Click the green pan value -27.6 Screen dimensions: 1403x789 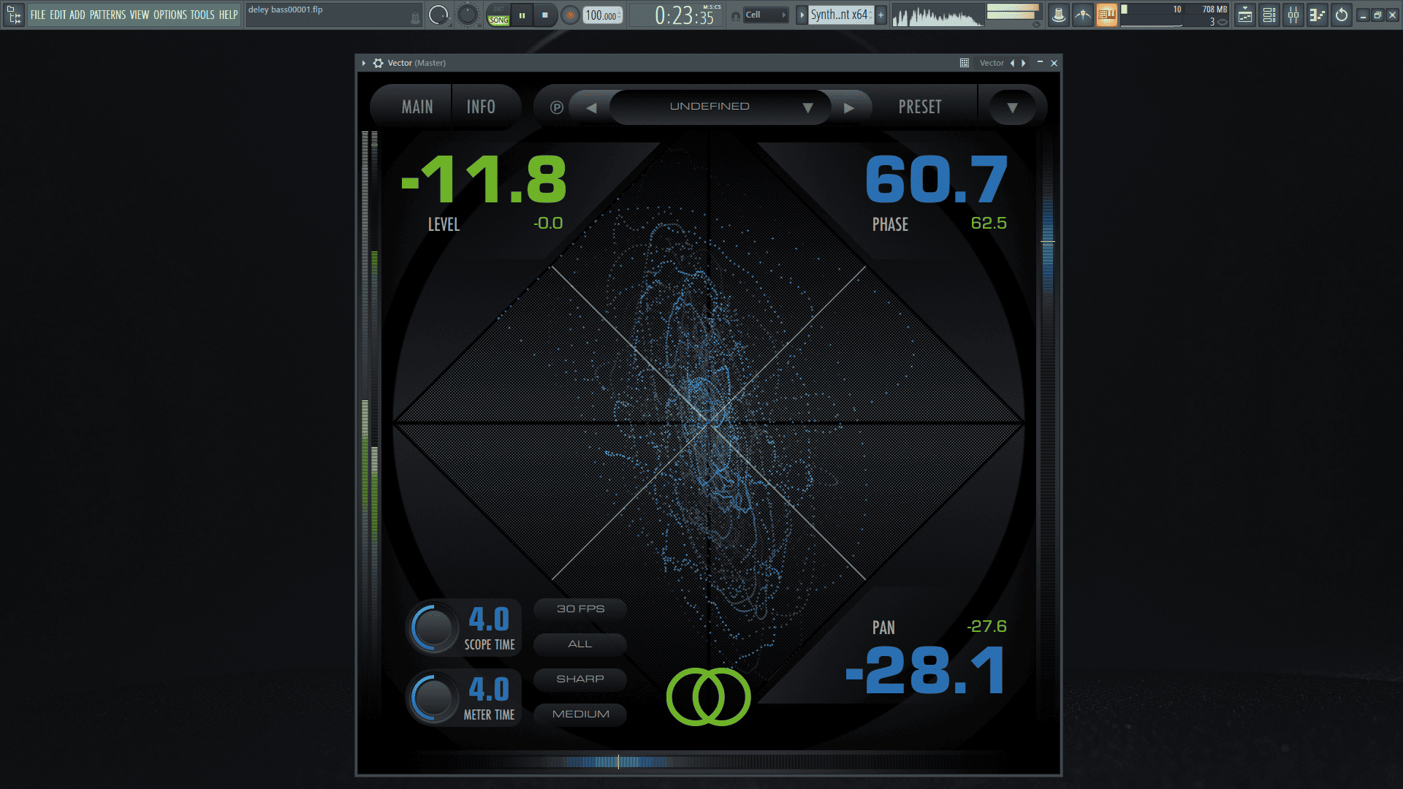tap(986, 627)
